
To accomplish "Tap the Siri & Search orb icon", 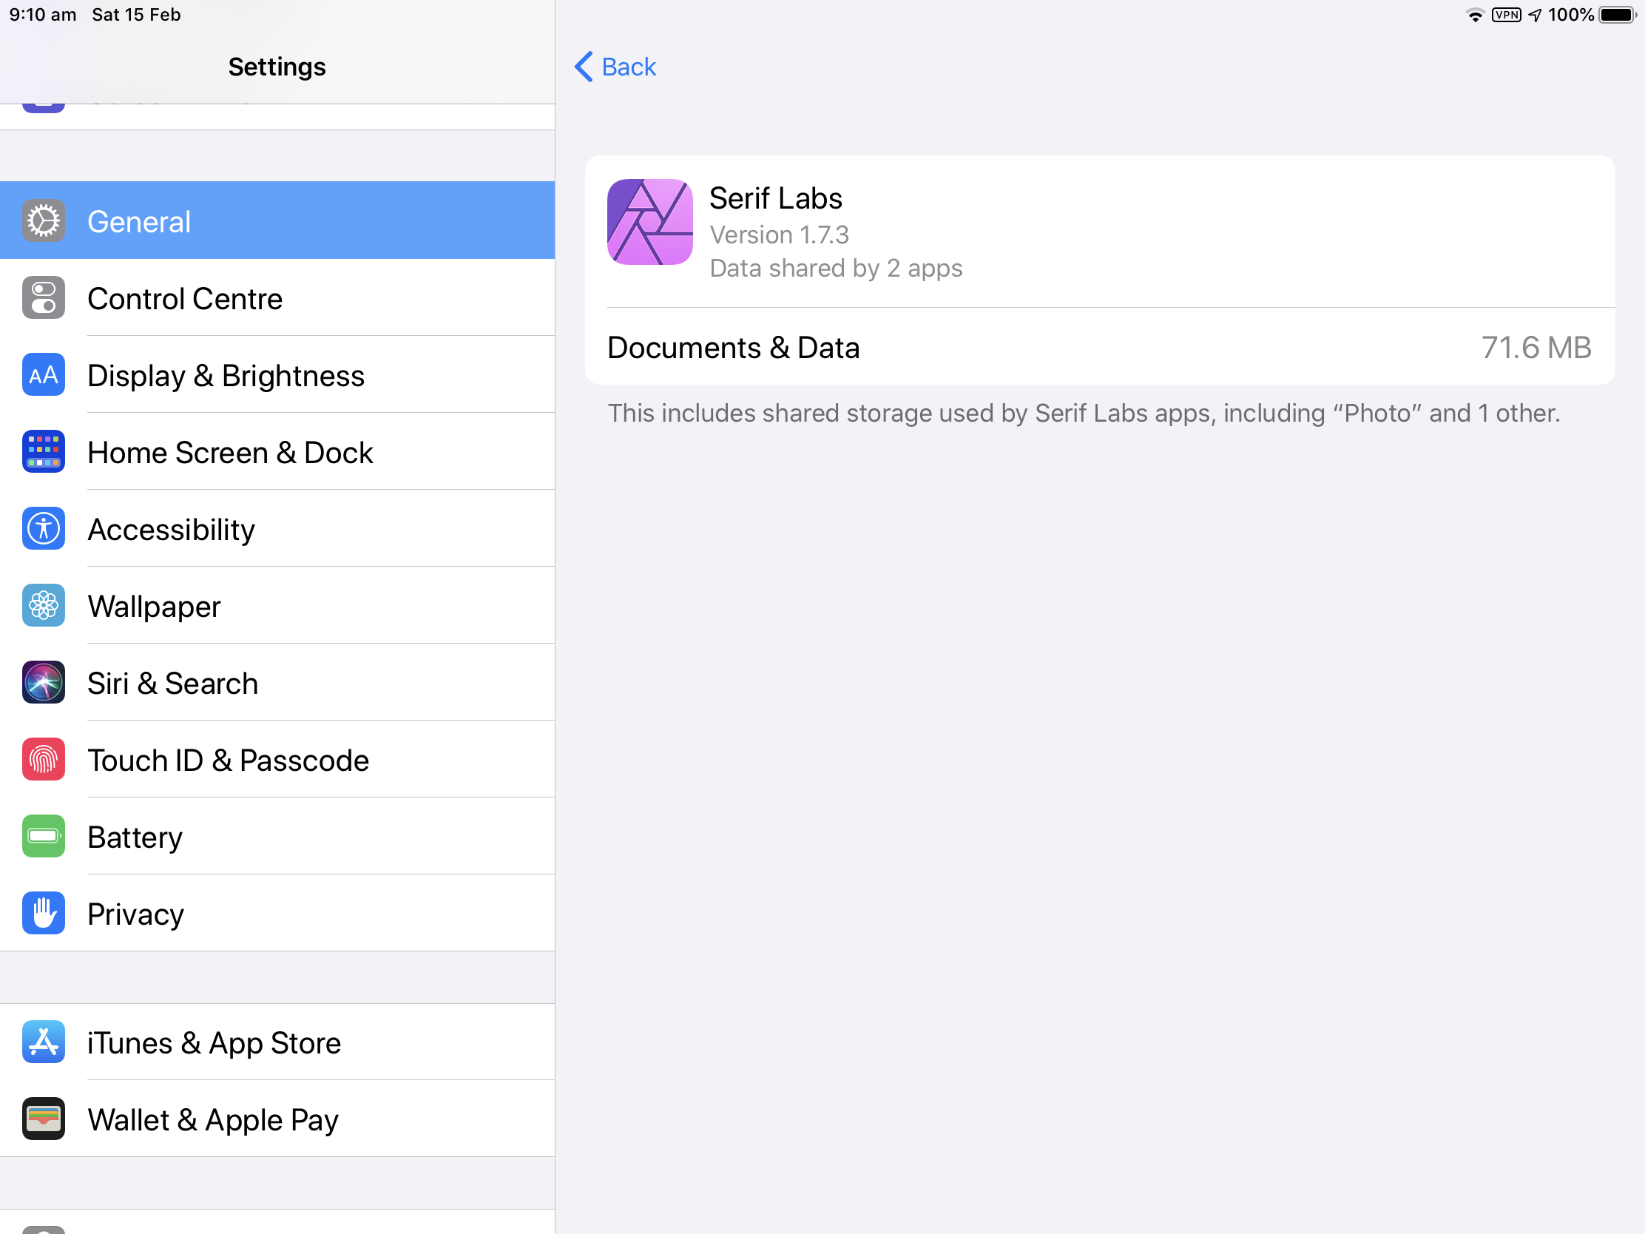I will [x=43, y=683].
